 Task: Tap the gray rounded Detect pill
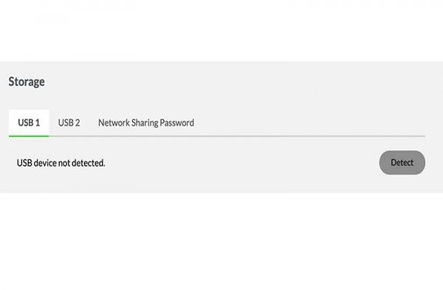402,162
